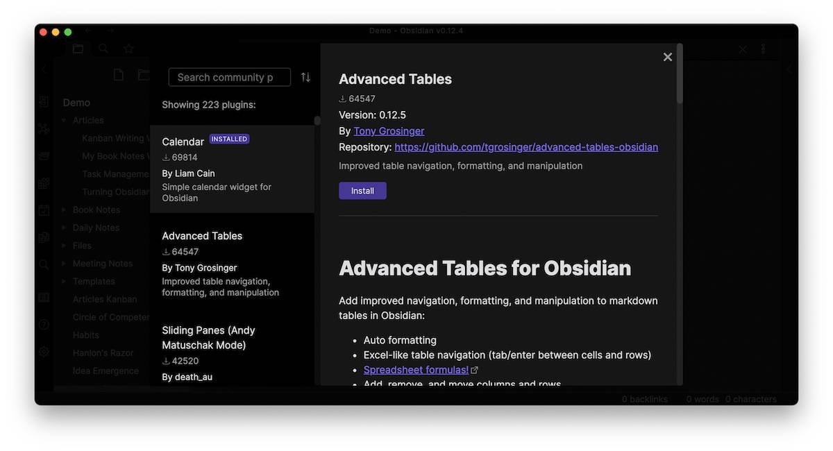Open settings gear in the ribbon

(x=44, y=352)
